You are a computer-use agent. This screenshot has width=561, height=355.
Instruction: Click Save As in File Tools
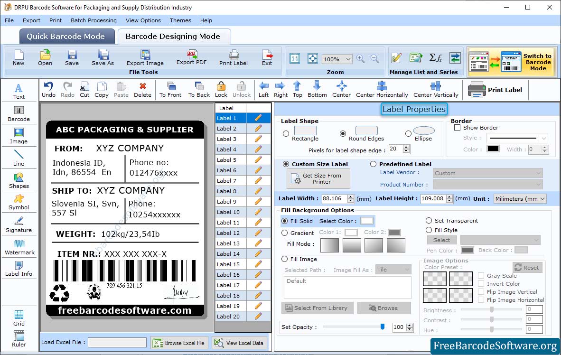point(103,58)
